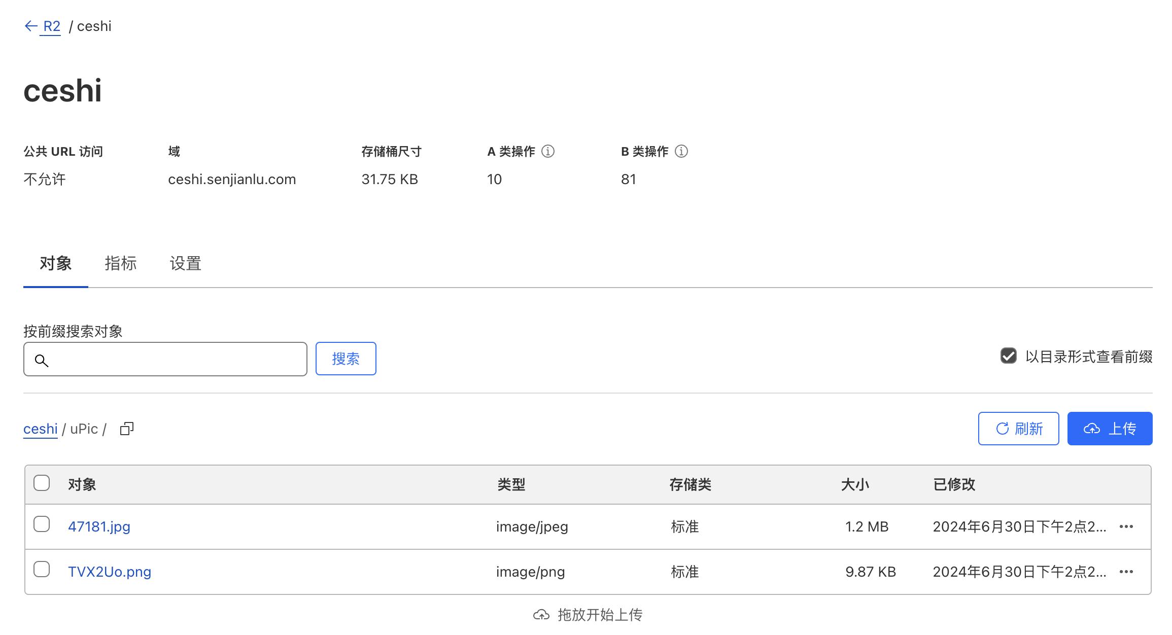This screenshot has width=1172, height=635.
Task: Click the 上传 upload button
Action: click(x=1110, y=429)
